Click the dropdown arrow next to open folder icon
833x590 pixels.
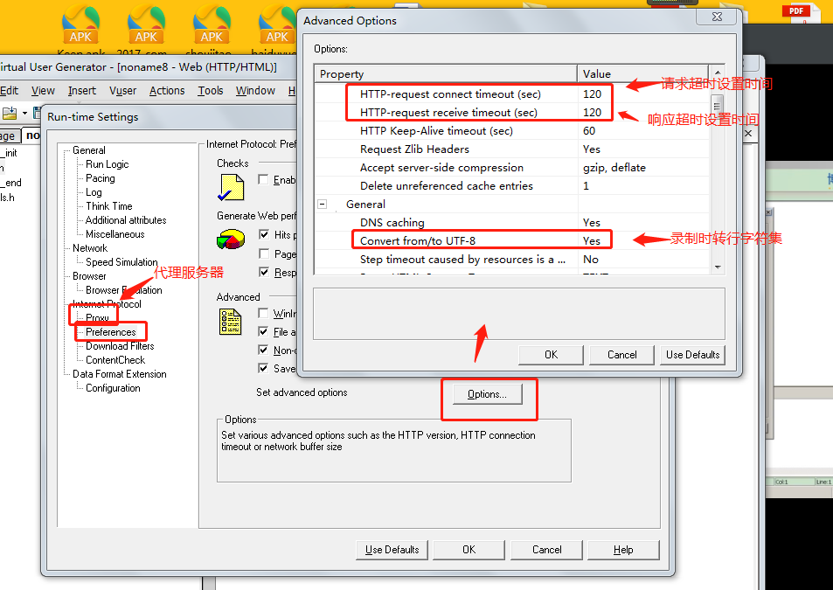pos(24,113)
